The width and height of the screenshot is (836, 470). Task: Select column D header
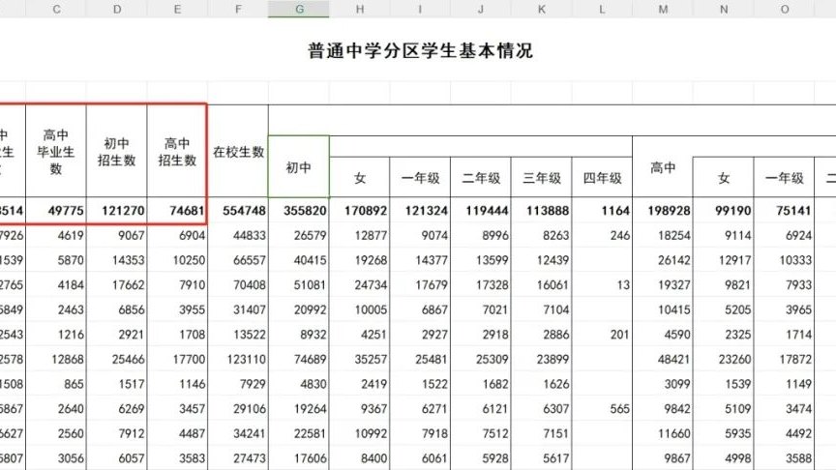[117, 9]
